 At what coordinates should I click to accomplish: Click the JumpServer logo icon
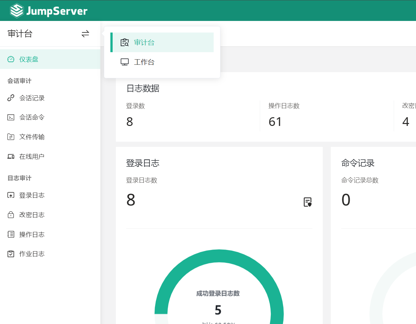(x=16, y=11)
